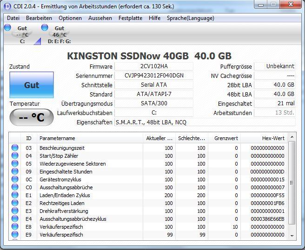
Task: Click the KINGSTON SSDNow 40GB title
Action: (149, 56)
